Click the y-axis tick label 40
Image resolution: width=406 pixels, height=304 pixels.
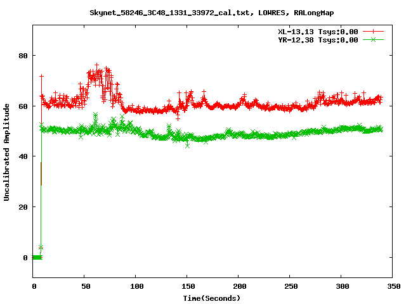pyautogui.click(x=23, y=156)
